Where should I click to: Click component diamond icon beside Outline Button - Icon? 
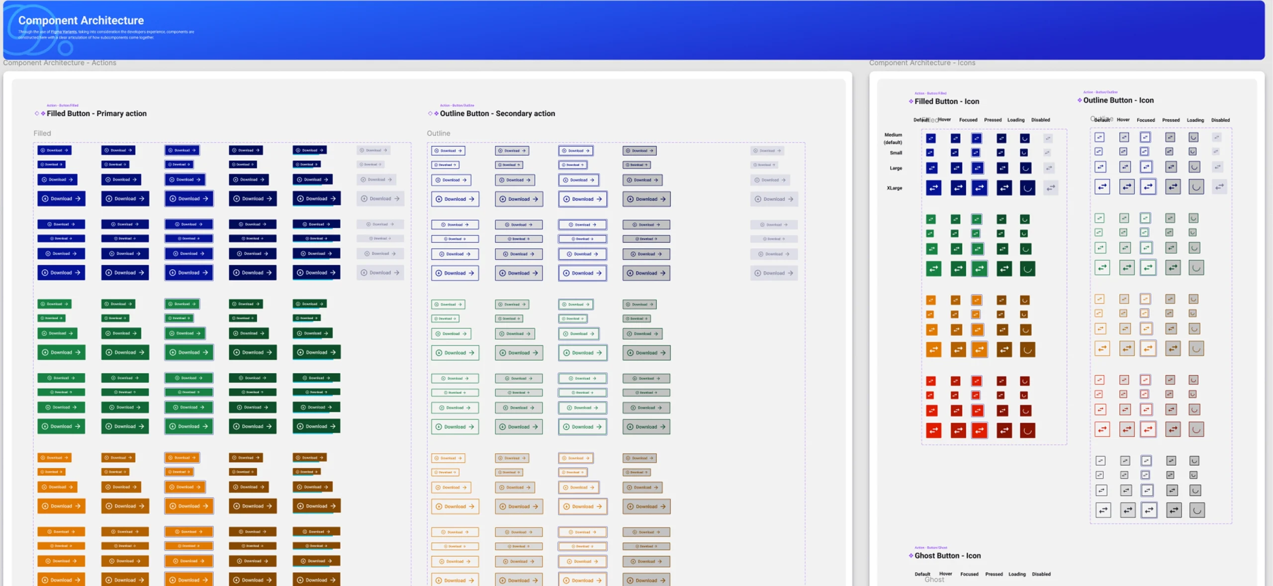coord(1079,100)
